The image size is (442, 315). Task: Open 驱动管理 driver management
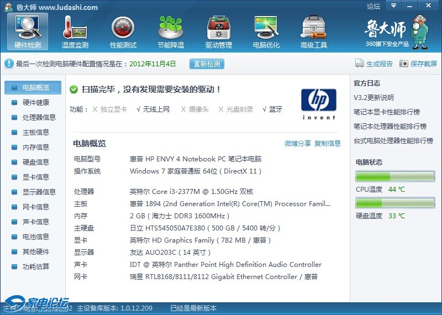(x=218, y=32)
